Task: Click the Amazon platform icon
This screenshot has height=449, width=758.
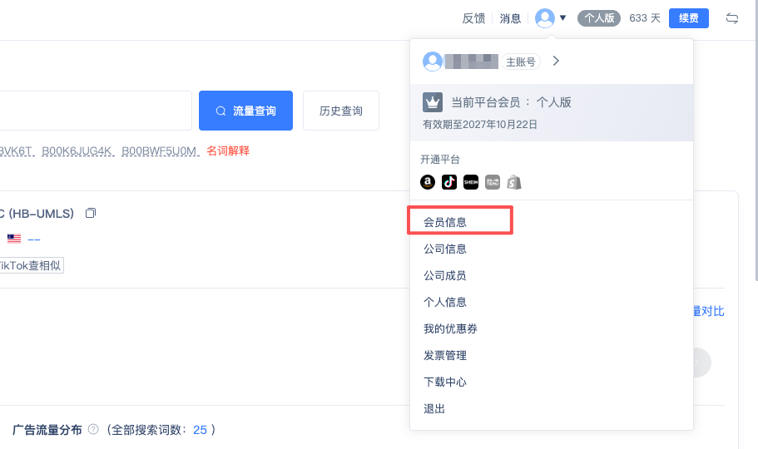Action: (428, 182)
